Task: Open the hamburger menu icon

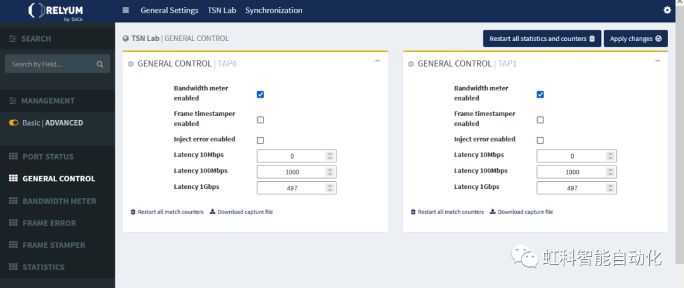Action: click(125, 10)
